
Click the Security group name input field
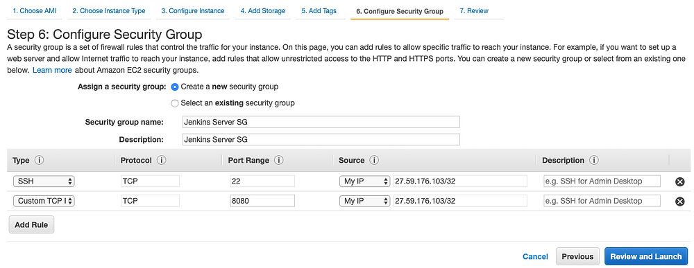pos(321,122)
